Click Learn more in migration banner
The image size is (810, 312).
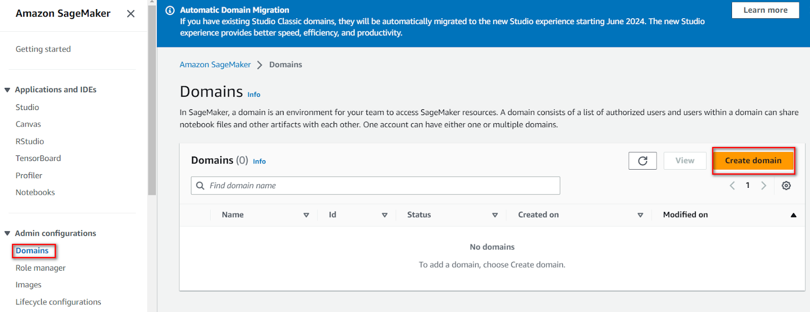pyautogui.click(x=765, y=10)
